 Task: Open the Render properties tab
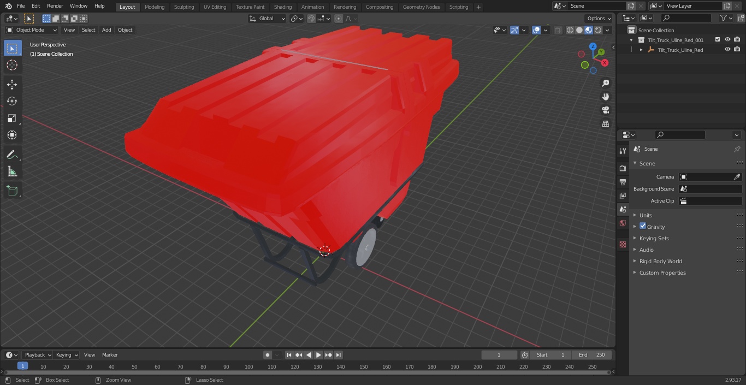(x=623, y=168)
